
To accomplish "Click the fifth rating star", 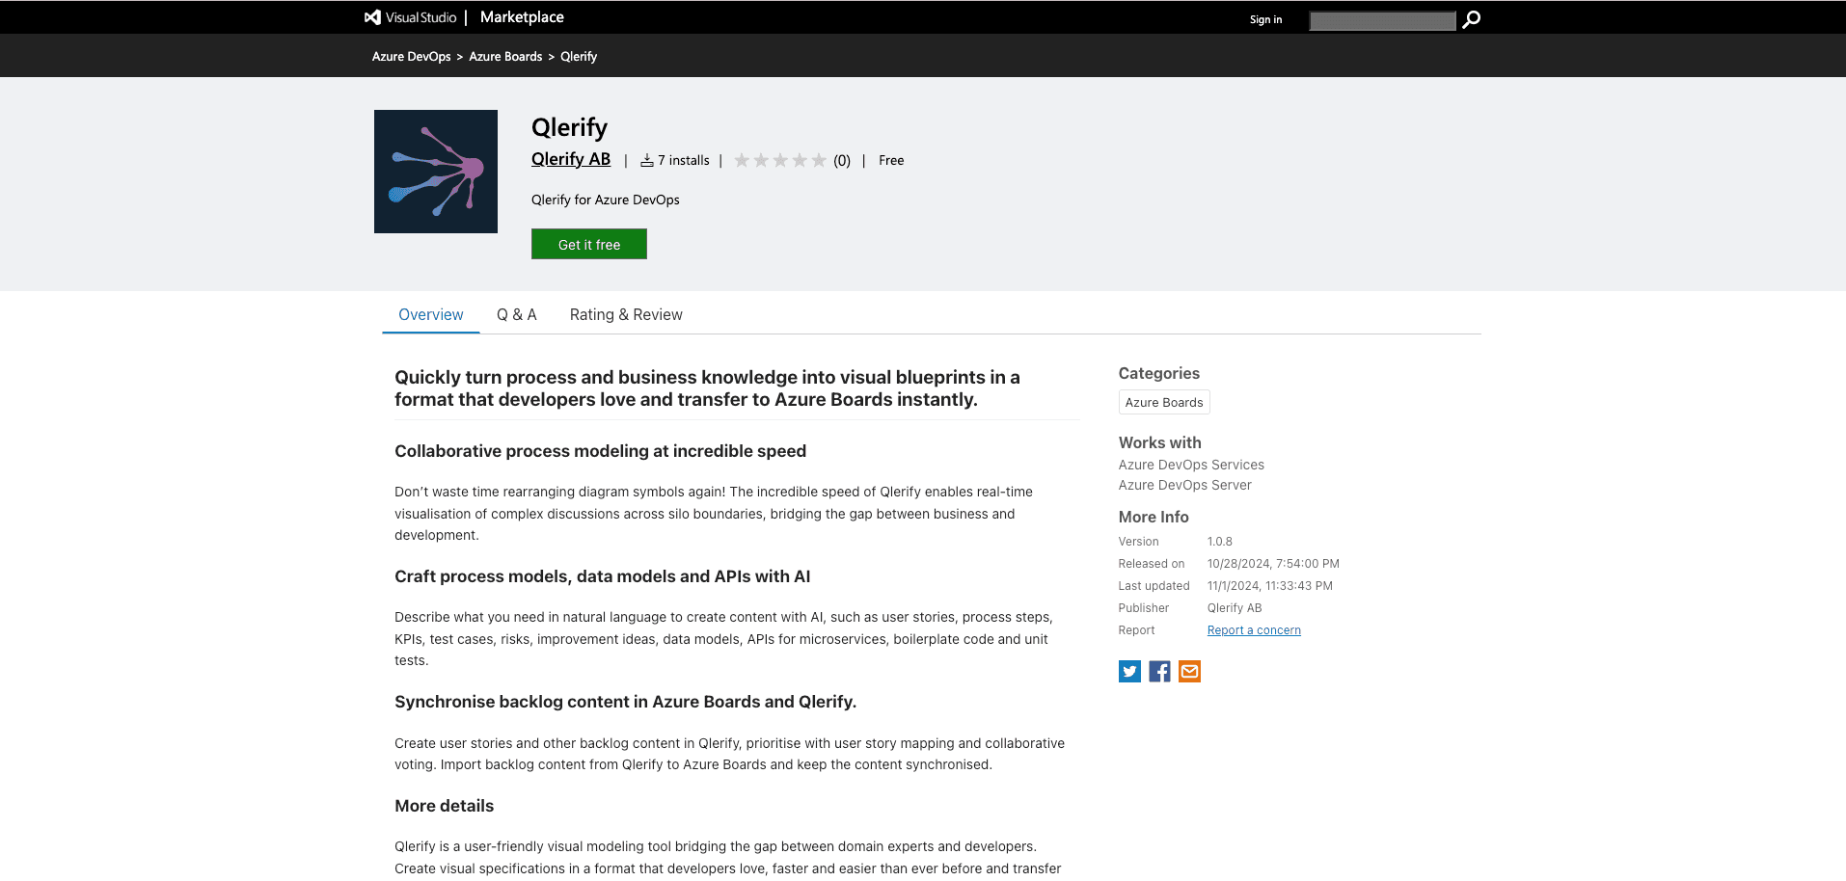I will pyautogui.click(x=820, y=160).
